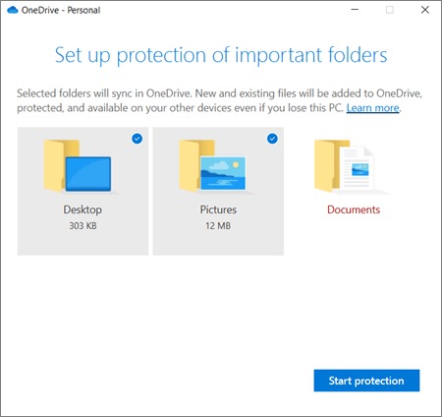
Task: Click the Pictures folder name label
Action: click(218, 209)
